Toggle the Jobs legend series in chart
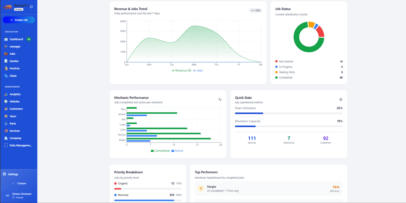 (198, 71)
